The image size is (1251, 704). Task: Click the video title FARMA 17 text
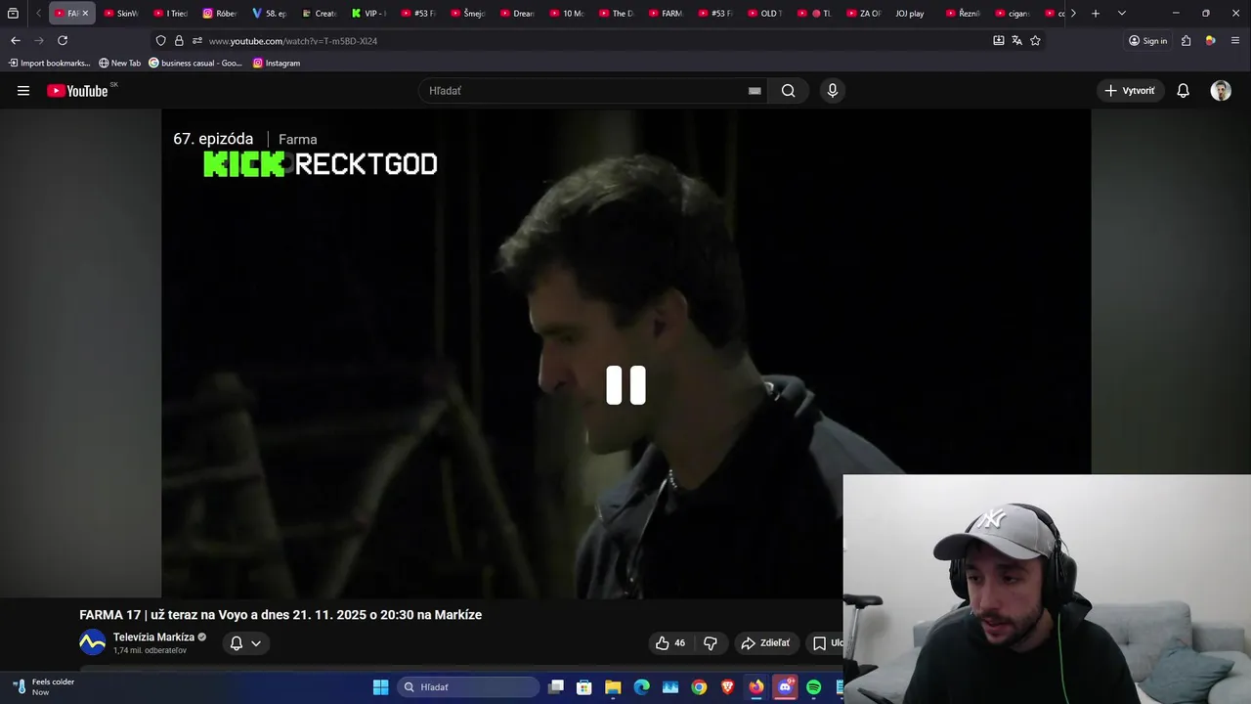(280, 615)
